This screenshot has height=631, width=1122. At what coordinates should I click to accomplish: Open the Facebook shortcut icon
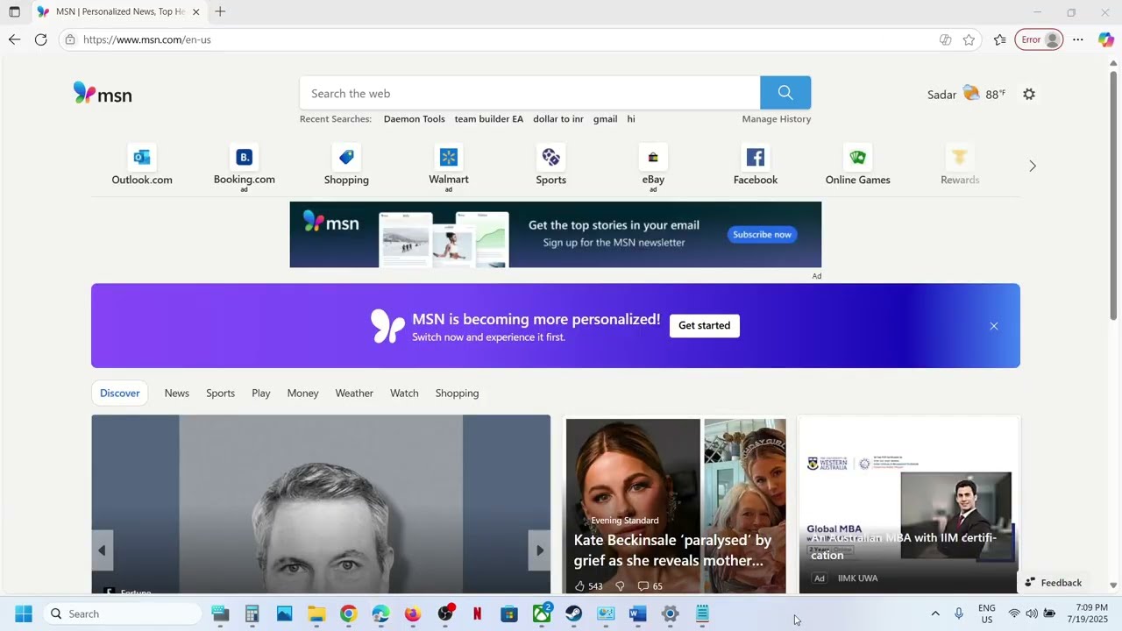click(x=756, y=157)
